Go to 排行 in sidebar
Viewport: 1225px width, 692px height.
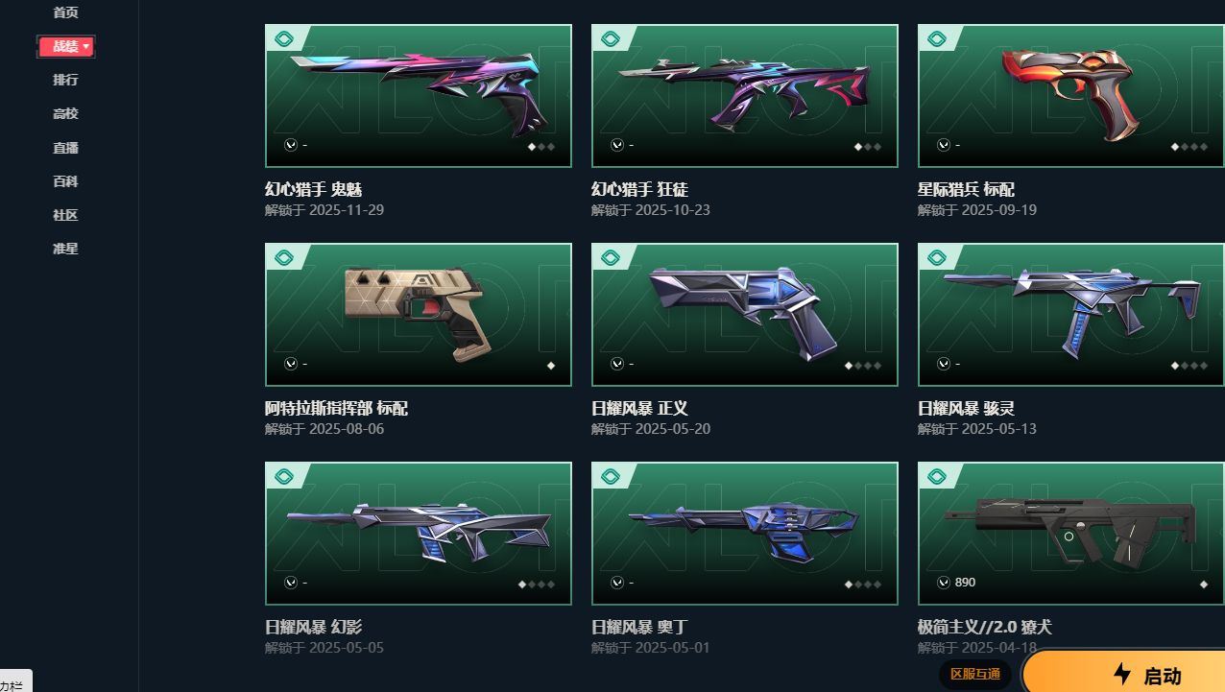pos(65,80)
